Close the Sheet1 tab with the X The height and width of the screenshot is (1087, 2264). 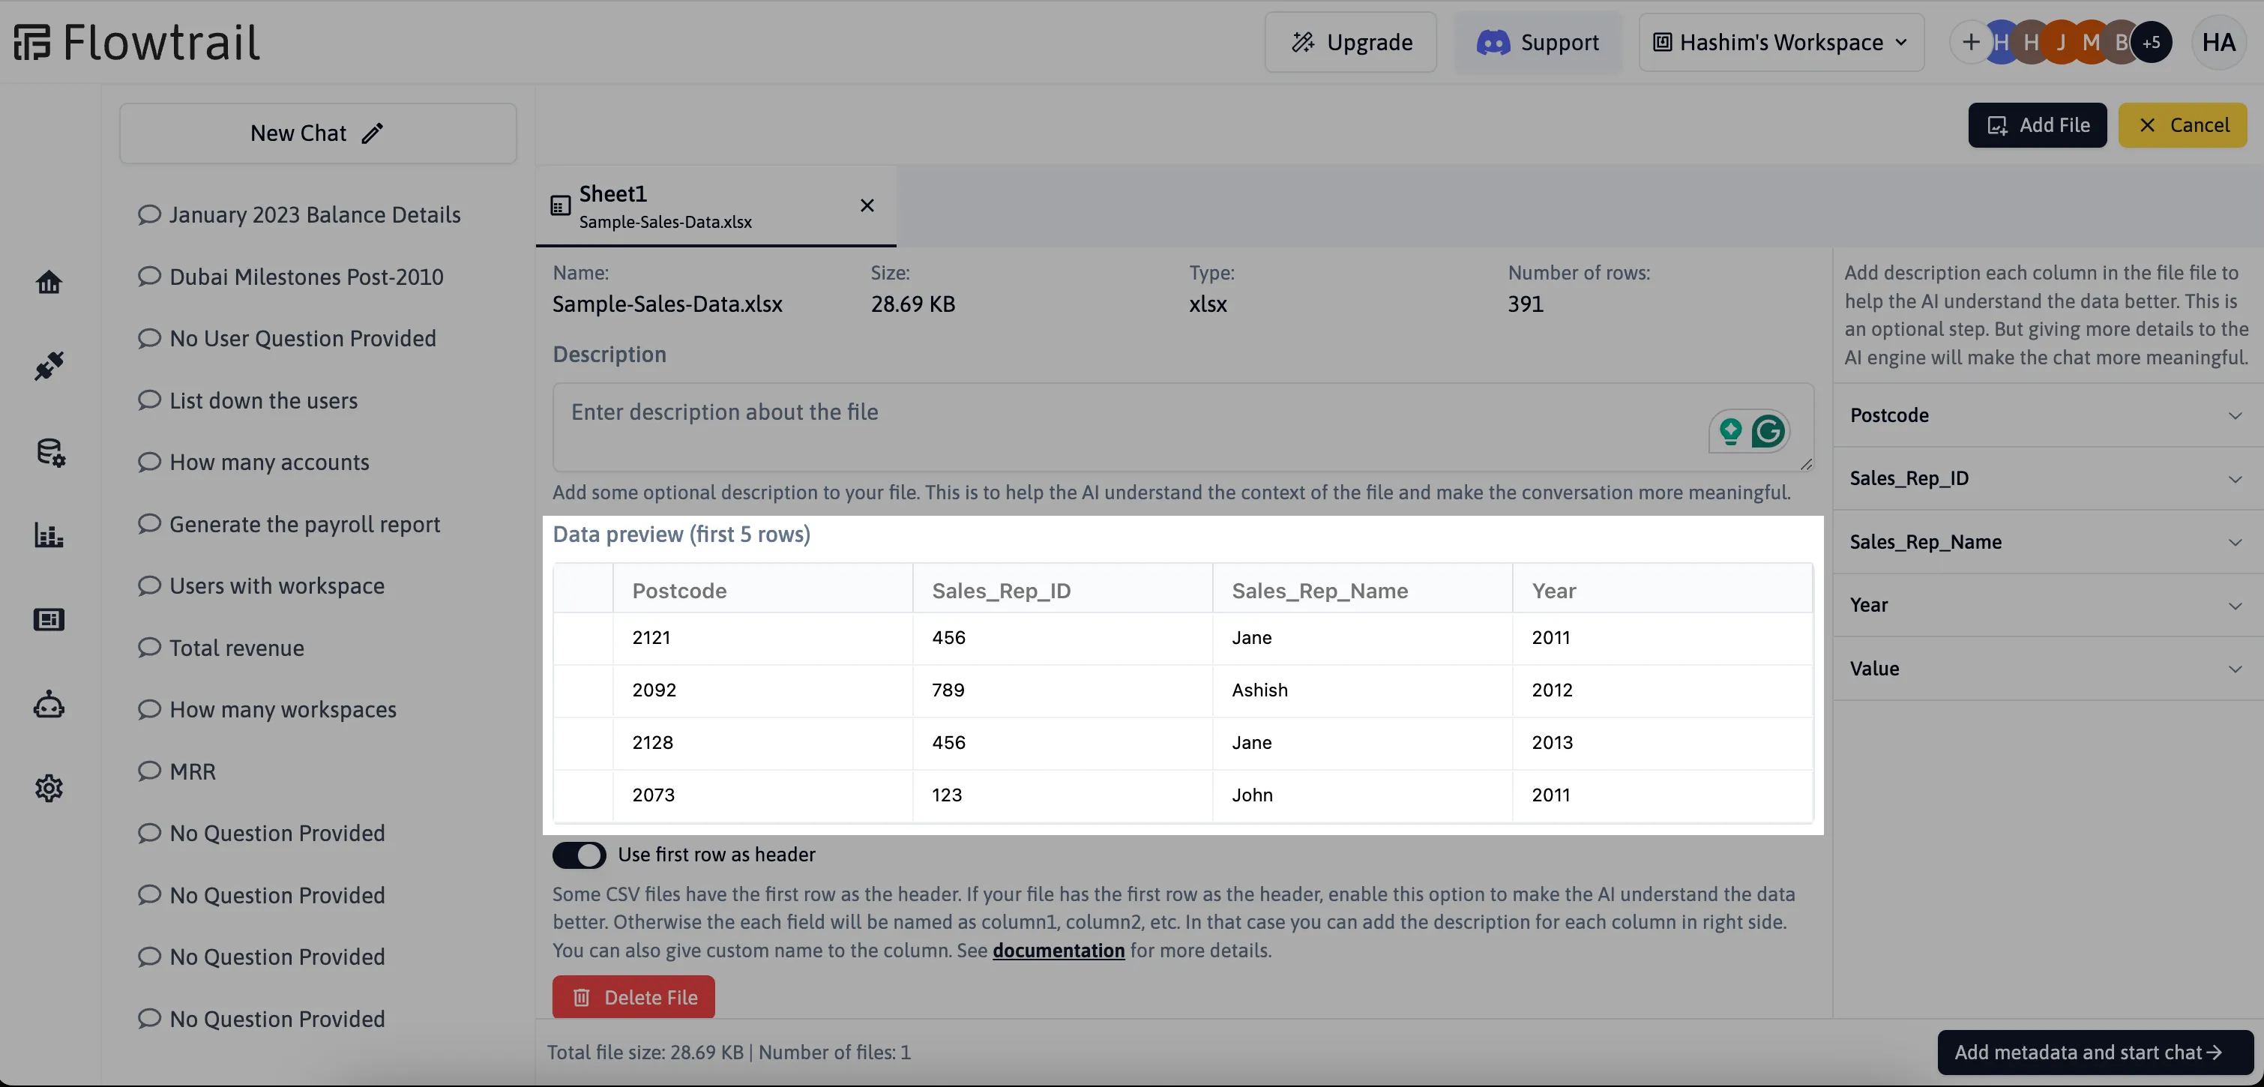(867, 205)
